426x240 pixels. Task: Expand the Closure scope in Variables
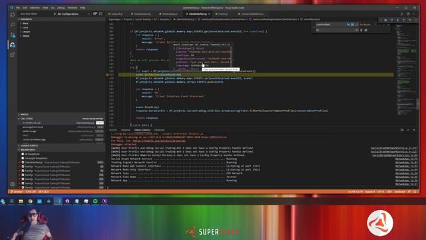25,31
